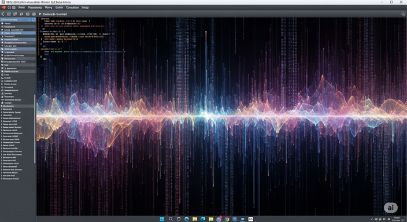Open Windows taskbar search
407x222 pixels.
[x=171, y=219]
